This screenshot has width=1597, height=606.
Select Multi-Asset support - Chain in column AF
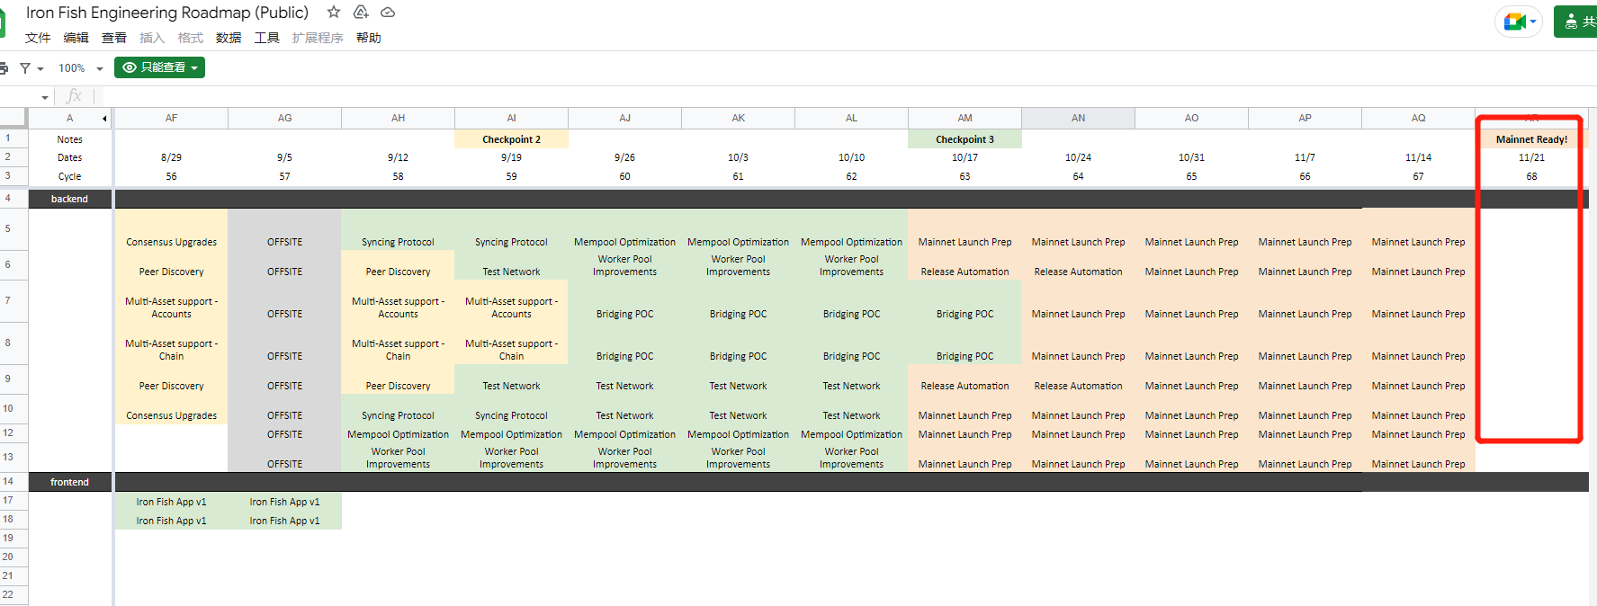tap(171, 344)
